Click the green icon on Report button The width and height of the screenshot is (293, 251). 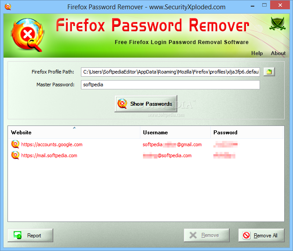coord(18,235)
